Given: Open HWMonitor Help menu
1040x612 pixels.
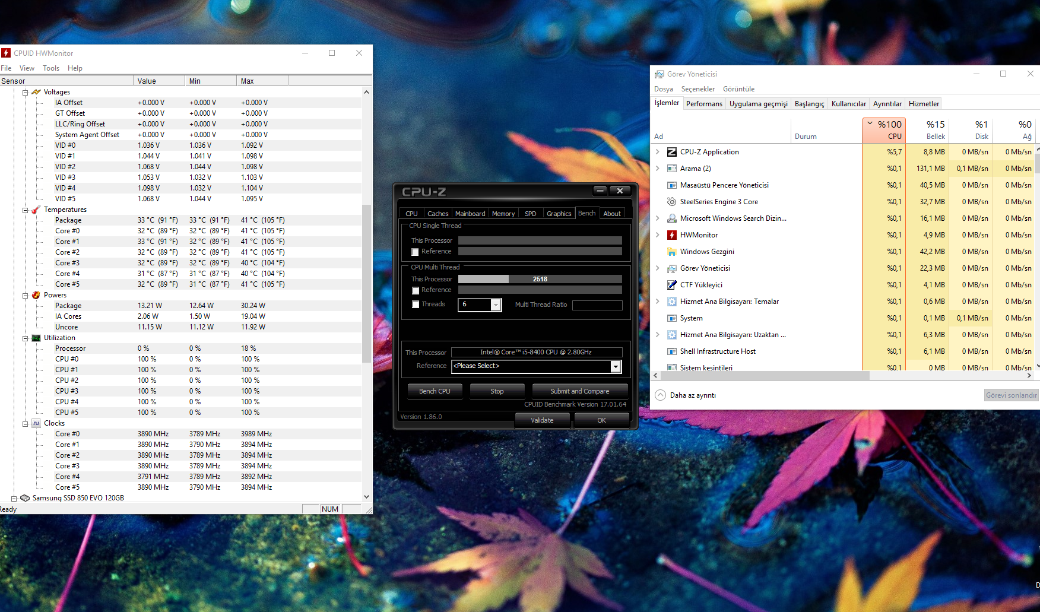Looking at the screenshot, I should pyautogui.click(x=75, y=68).
